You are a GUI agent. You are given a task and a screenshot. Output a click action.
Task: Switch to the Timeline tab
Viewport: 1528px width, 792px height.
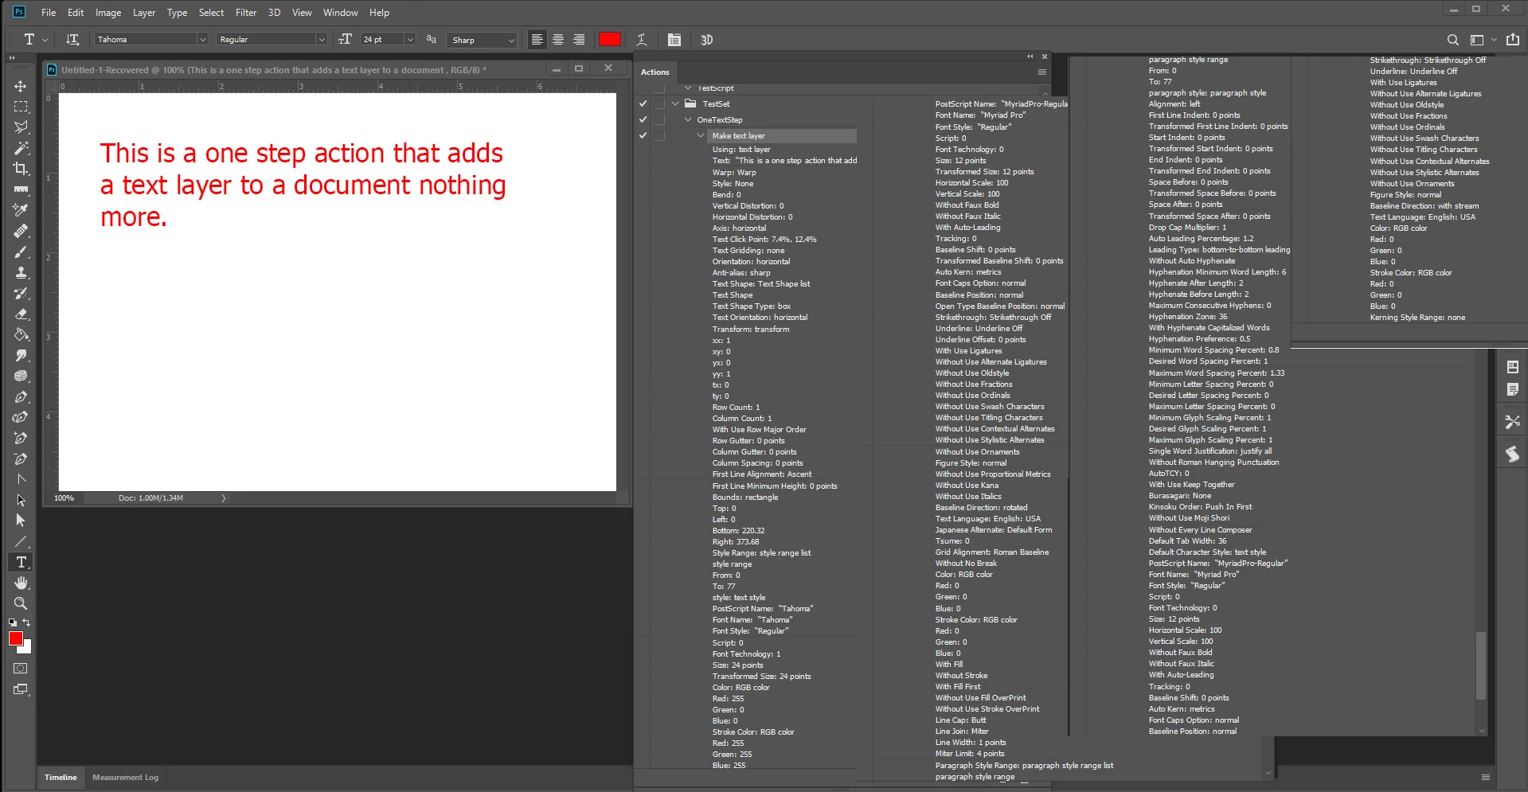61,778
